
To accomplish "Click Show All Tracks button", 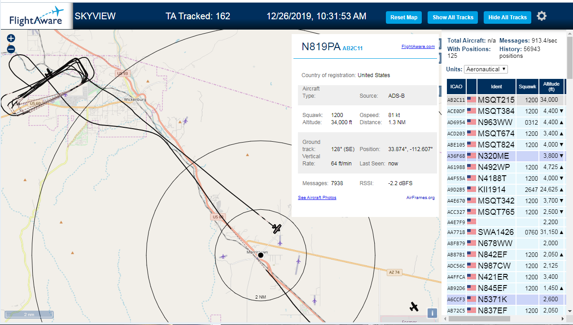I will click(453, 17).
